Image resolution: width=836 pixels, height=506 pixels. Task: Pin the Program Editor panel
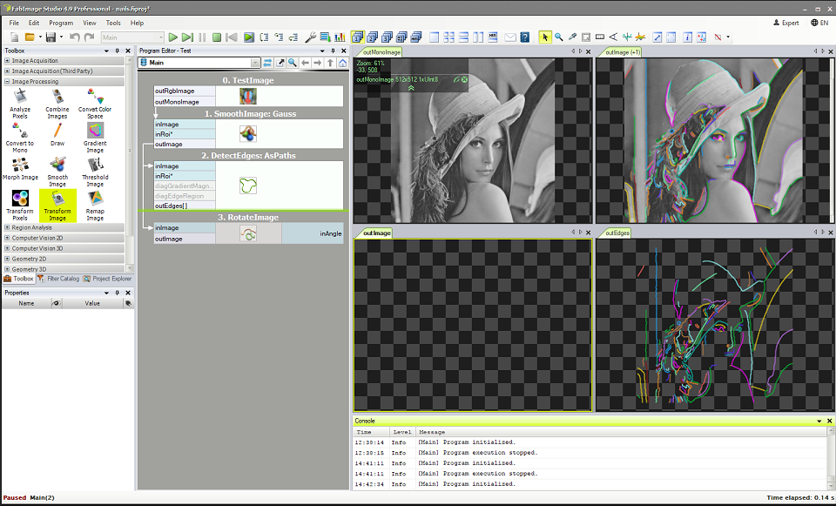(x=333, y=51)
